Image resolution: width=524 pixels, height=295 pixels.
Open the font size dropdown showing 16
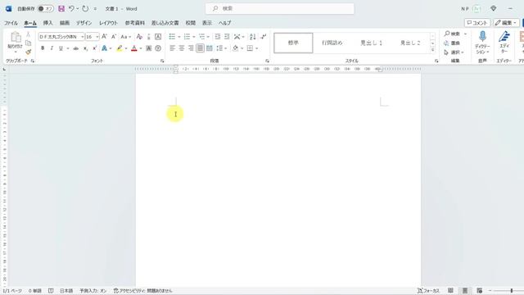click(x=97, y=37)
